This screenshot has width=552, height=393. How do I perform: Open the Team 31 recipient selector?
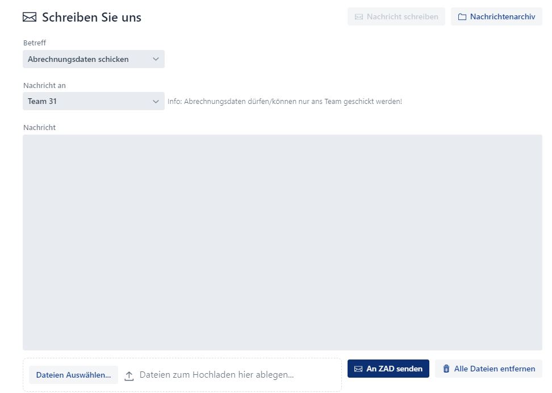(85, 102)
